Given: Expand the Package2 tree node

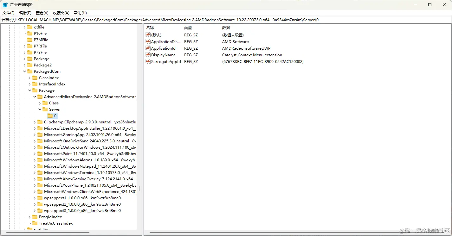Looking at the screenshot, I should pyautogui.click(x=24, y=65).
